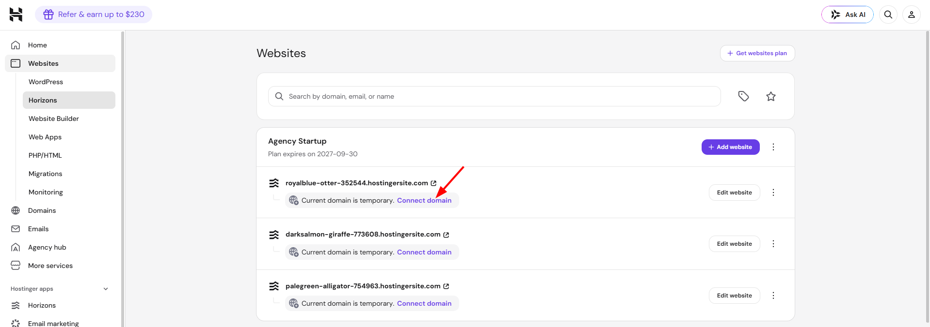The width and height of the screenshot is (930, 327).
Task: Open Email marketing app
Action: (x=60, y=323)
